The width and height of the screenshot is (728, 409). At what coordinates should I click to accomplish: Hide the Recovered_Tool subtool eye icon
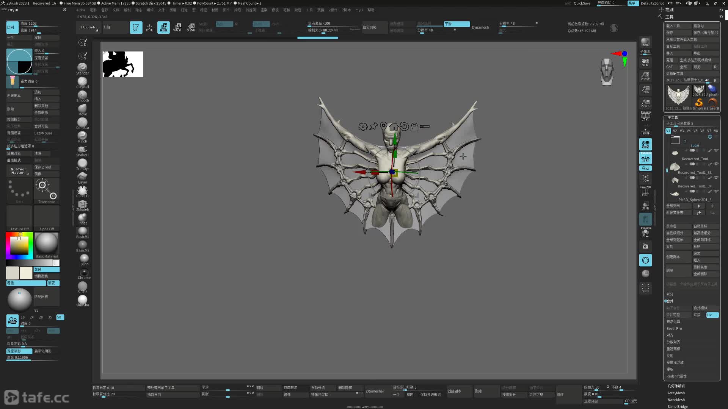tap(716, 150)
